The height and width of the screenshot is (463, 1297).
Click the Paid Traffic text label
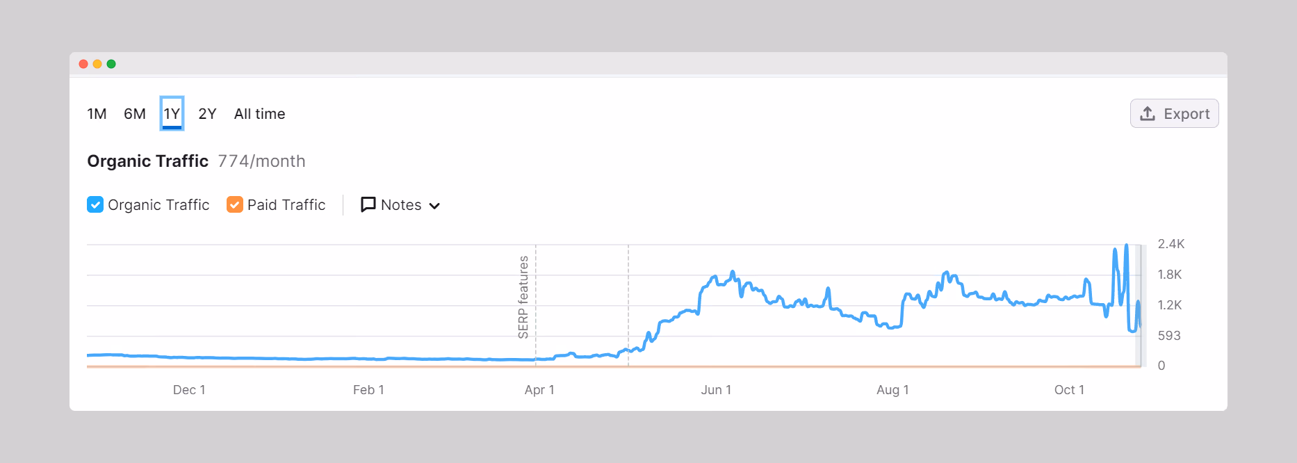tap(286, 205)
